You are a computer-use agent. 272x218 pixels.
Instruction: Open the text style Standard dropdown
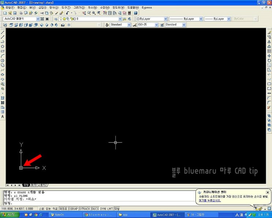129,25
